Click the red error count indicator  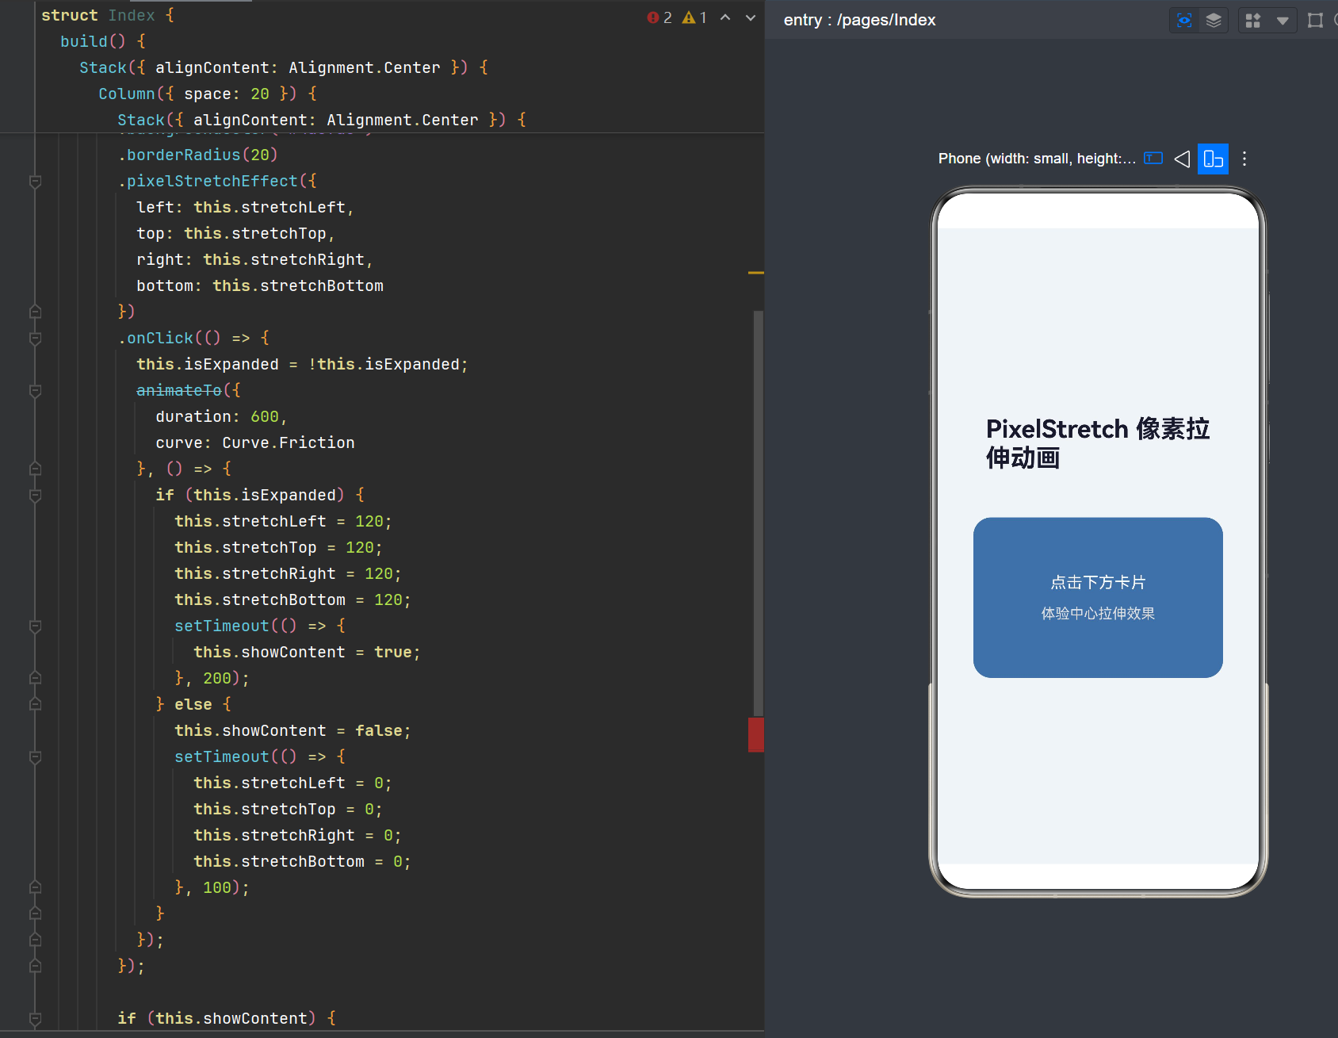click(659, 17)
